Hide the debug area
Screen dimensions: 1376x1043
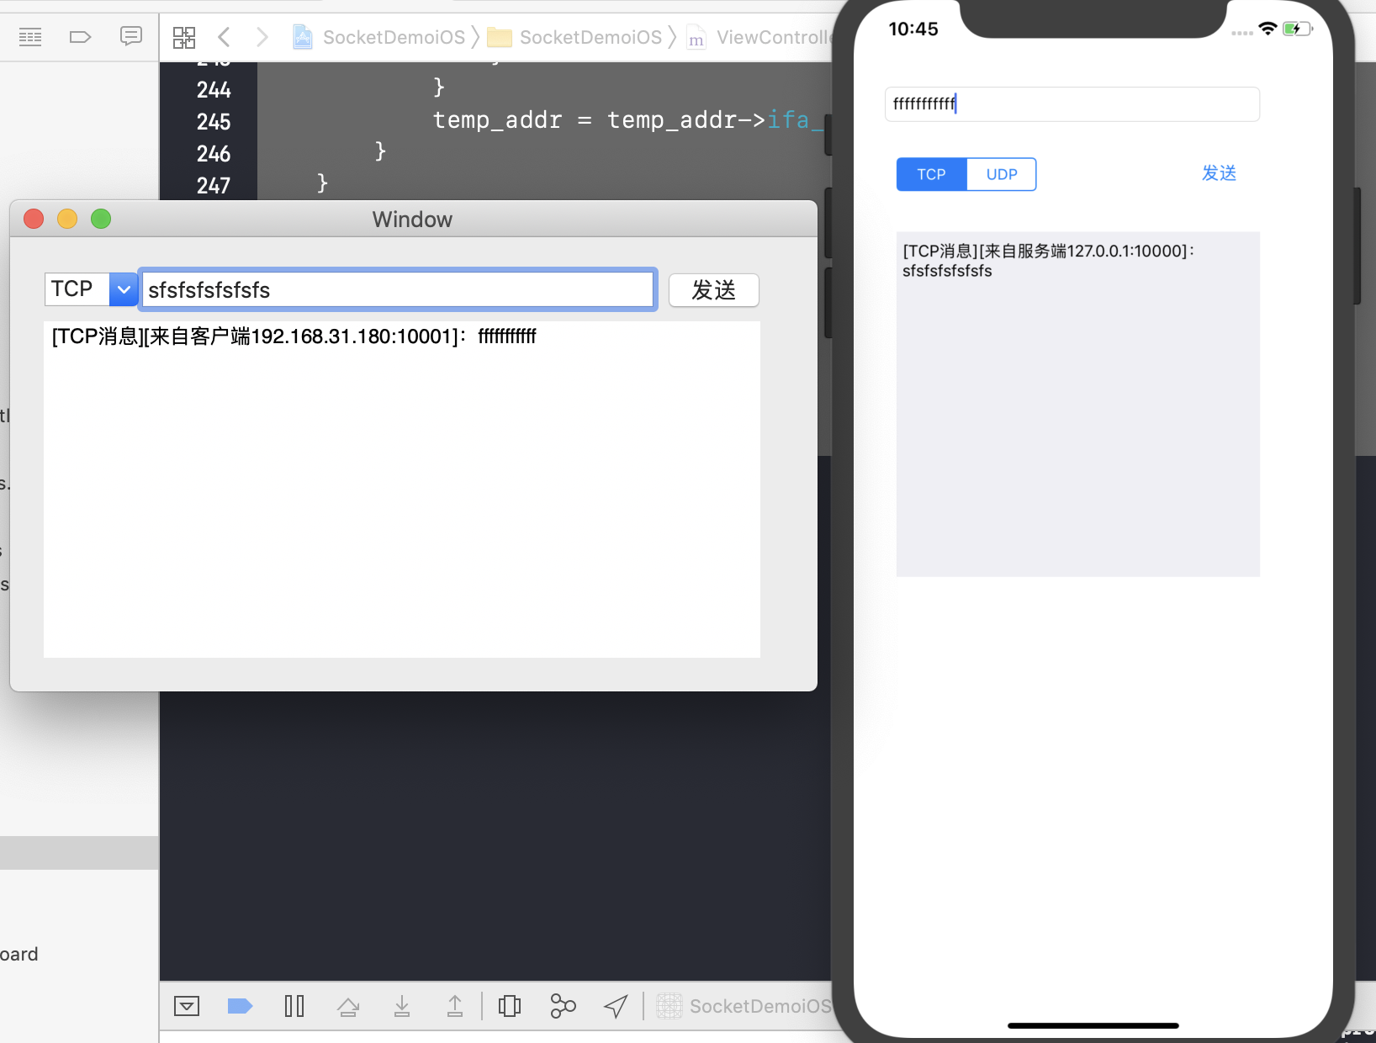coord(187,1006)
